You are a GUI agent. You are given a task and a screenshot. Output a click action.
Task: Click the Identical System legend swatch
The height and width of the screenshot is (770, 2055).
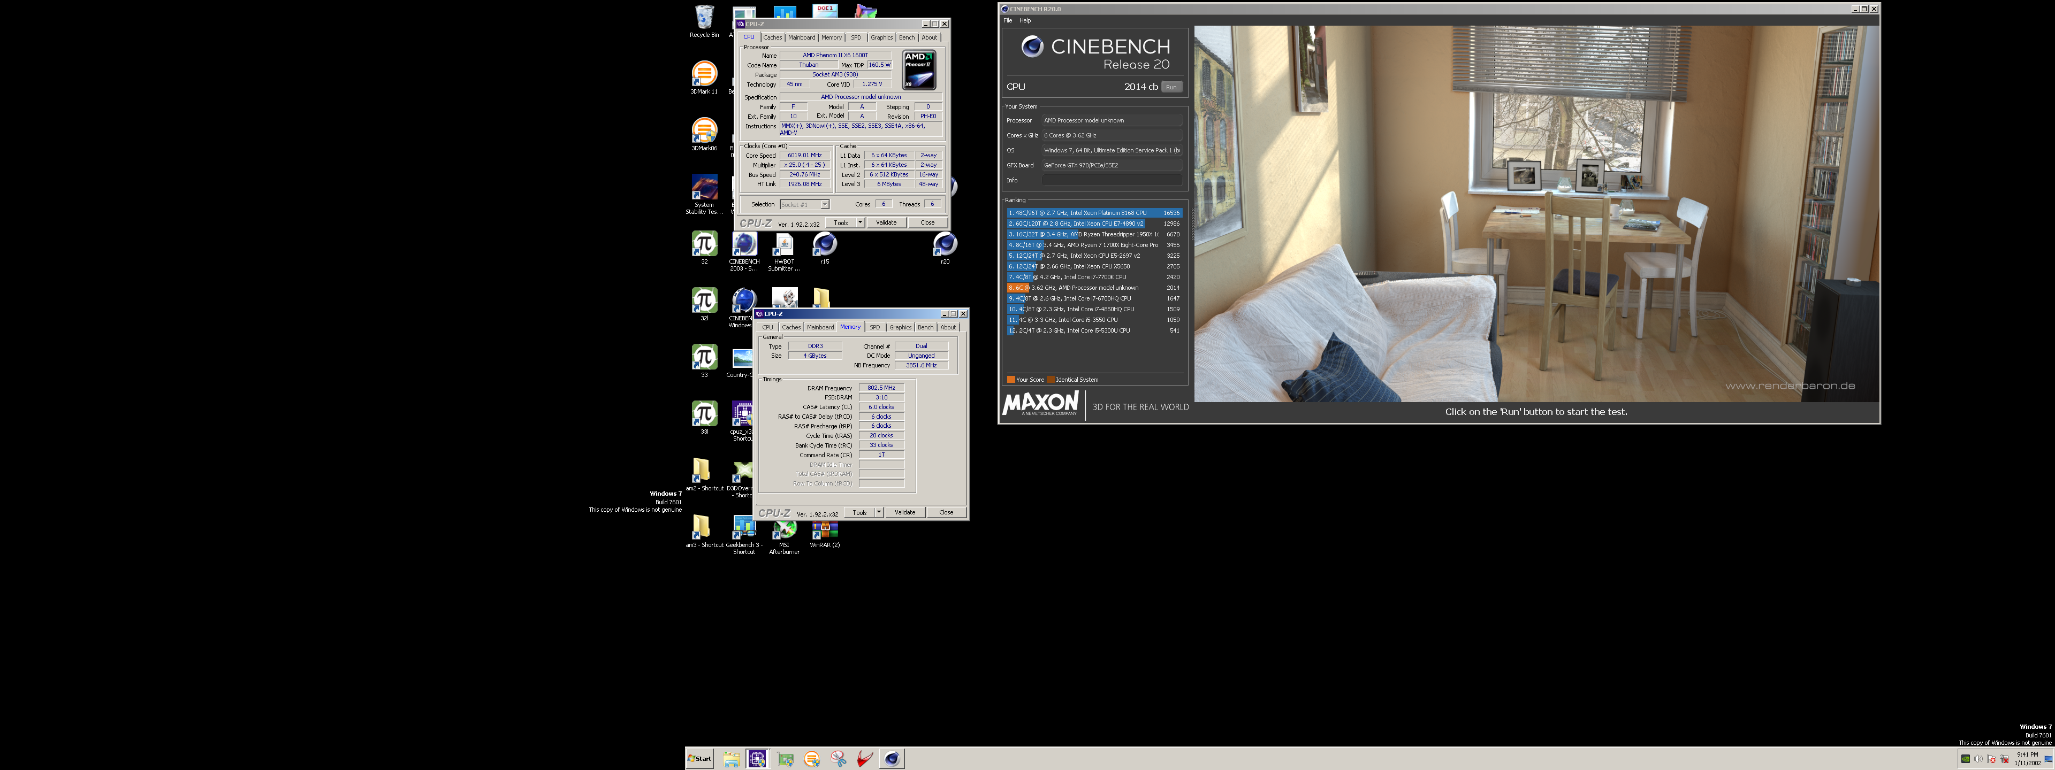point(1051,380)
